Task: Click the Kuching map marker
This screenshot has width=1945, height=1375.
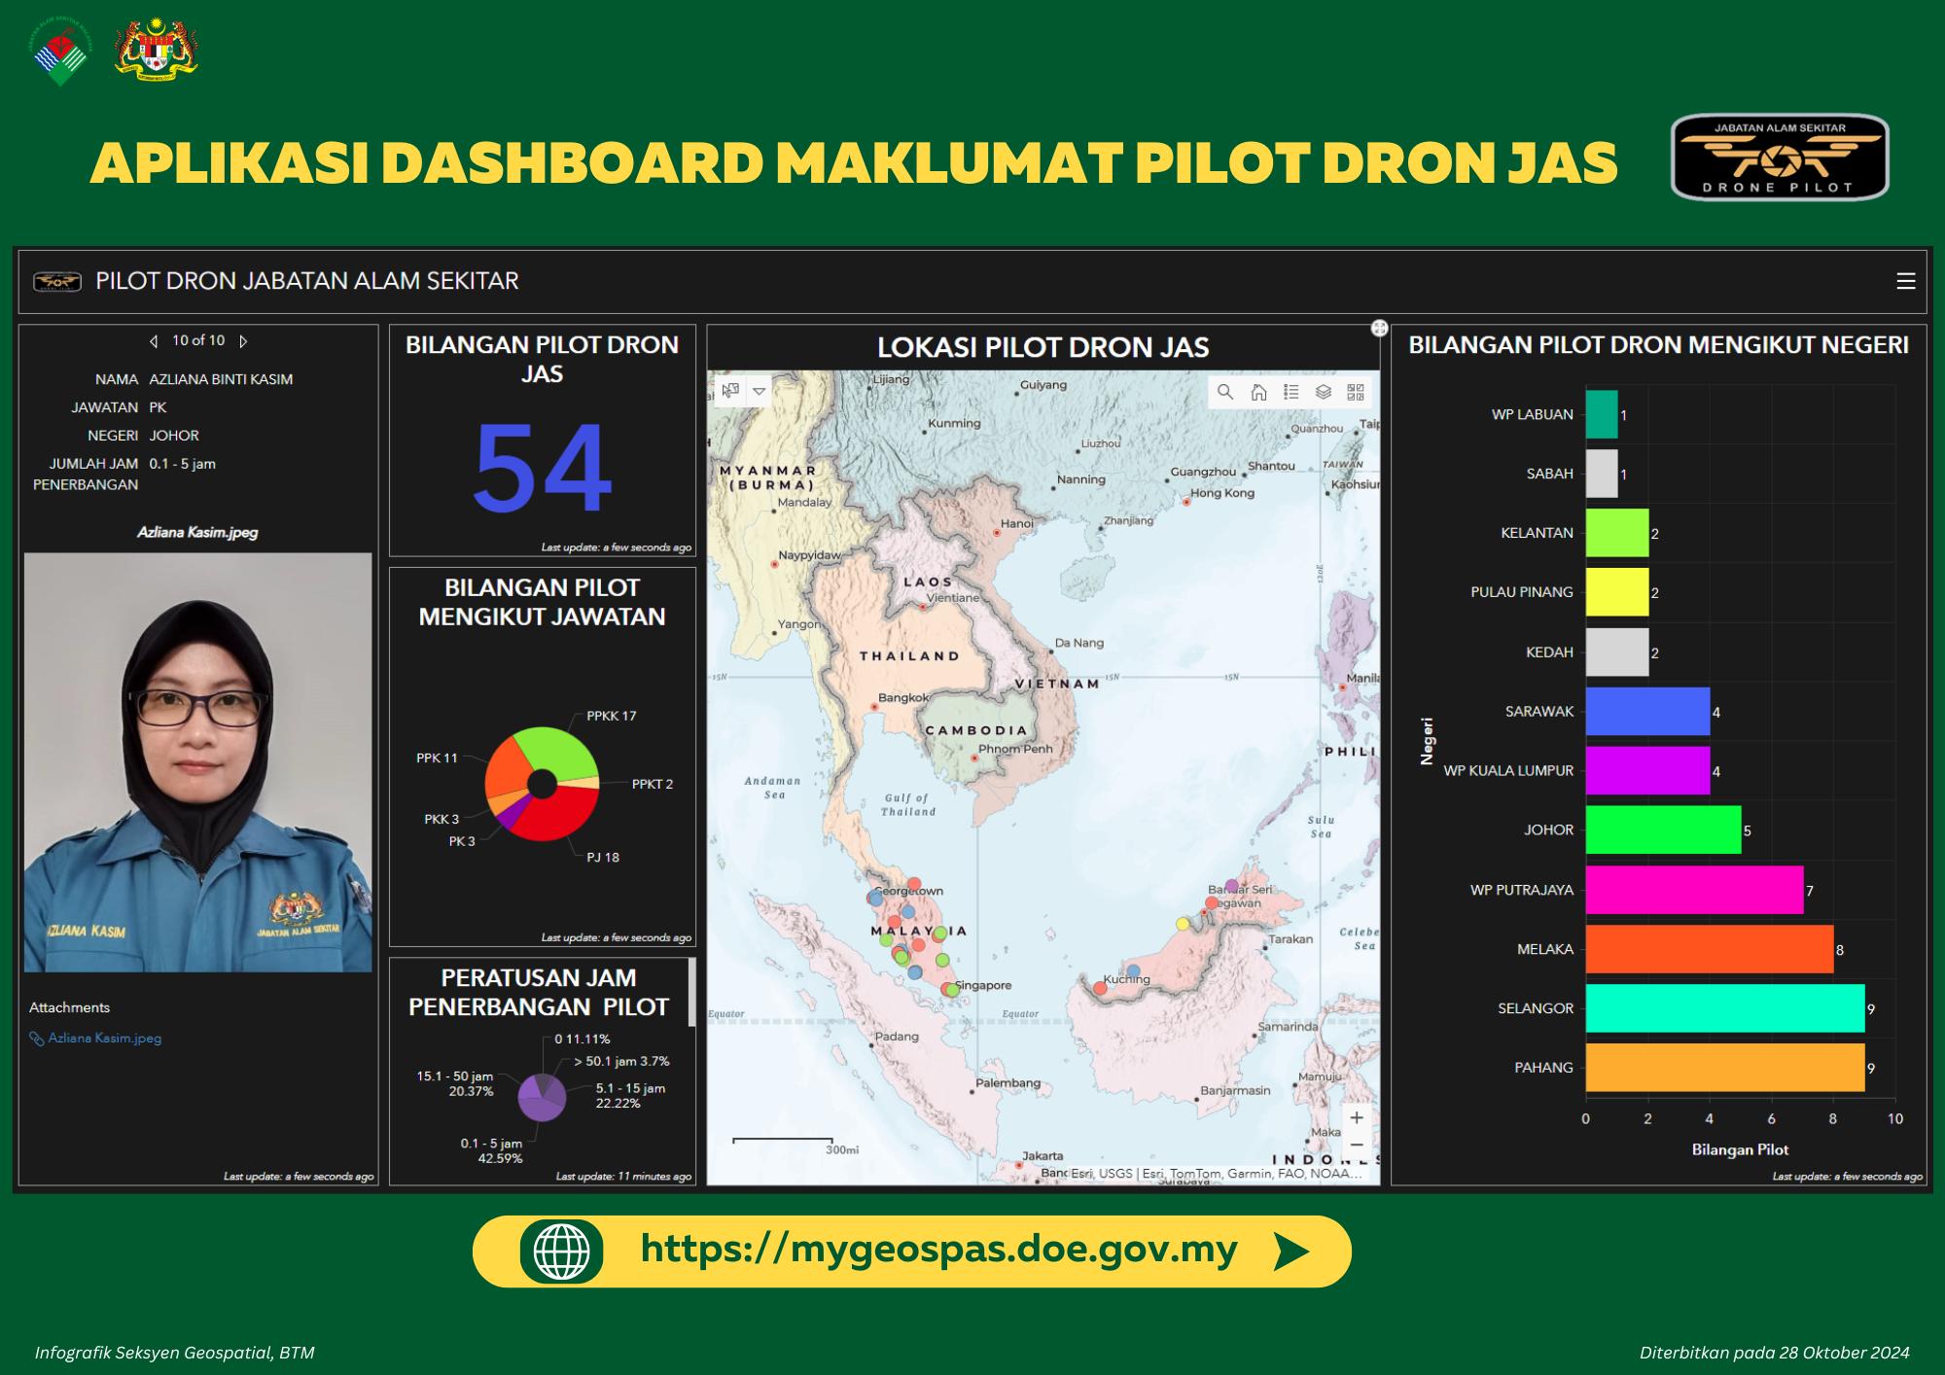Action: click(x=1100, y=988)
